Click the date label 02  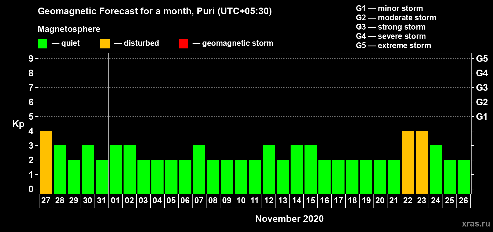129,201
